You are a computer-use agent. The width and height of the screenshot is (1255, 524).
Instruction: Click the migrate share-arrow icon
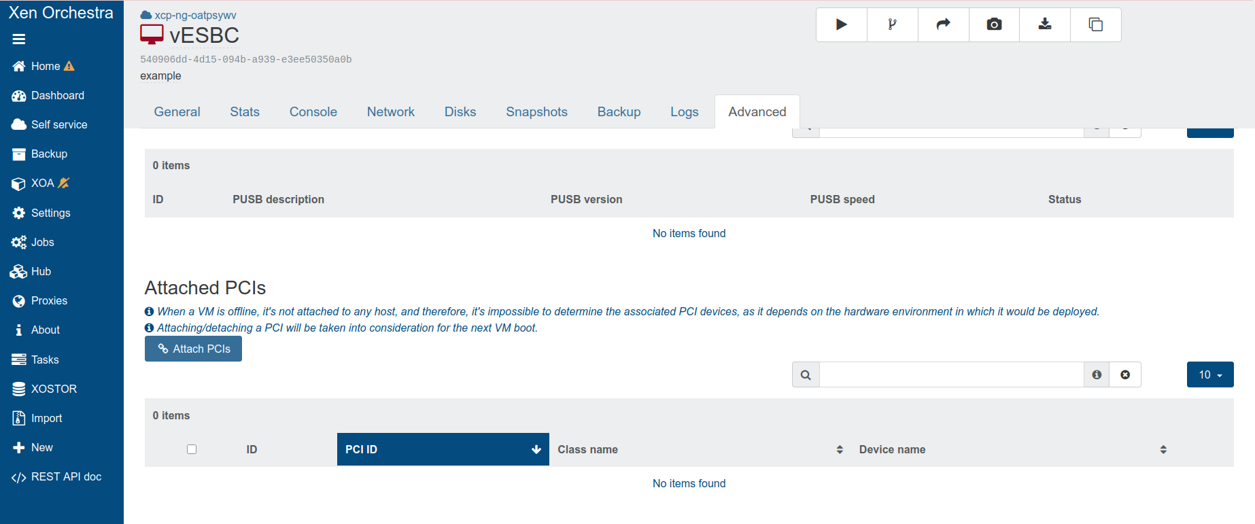[943, 24]
